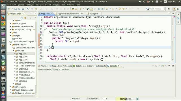The width and height of the screenshot is (181, 101).
Task: Toggle Link with Editor in Project Explorer
Action: (x=25, y=18)
